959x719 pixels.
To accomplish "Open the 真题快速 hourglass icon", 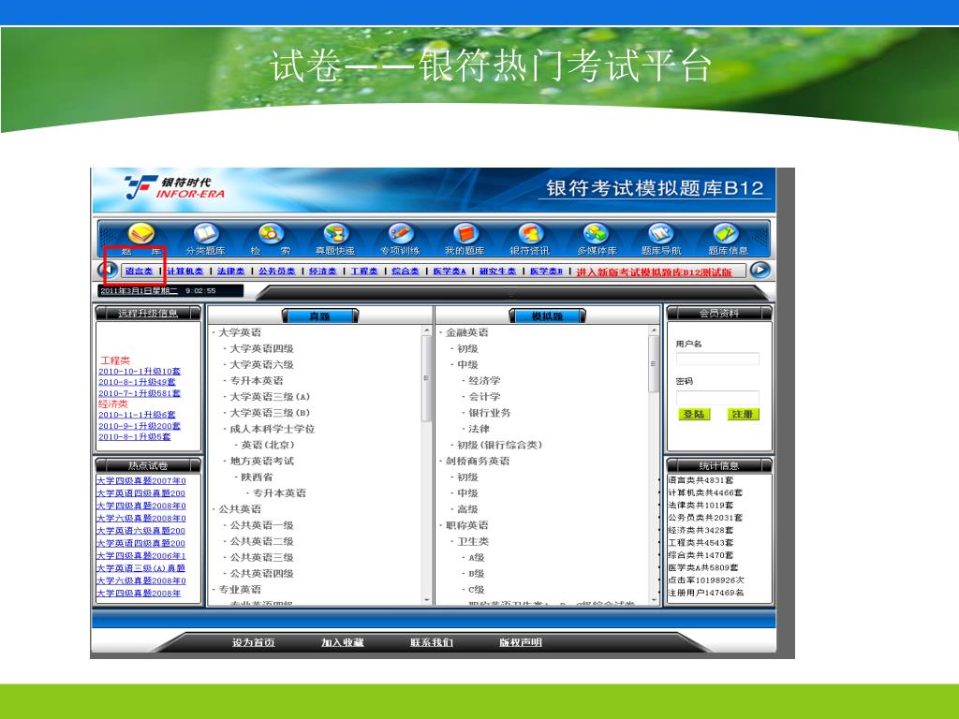I will [336, 233].
